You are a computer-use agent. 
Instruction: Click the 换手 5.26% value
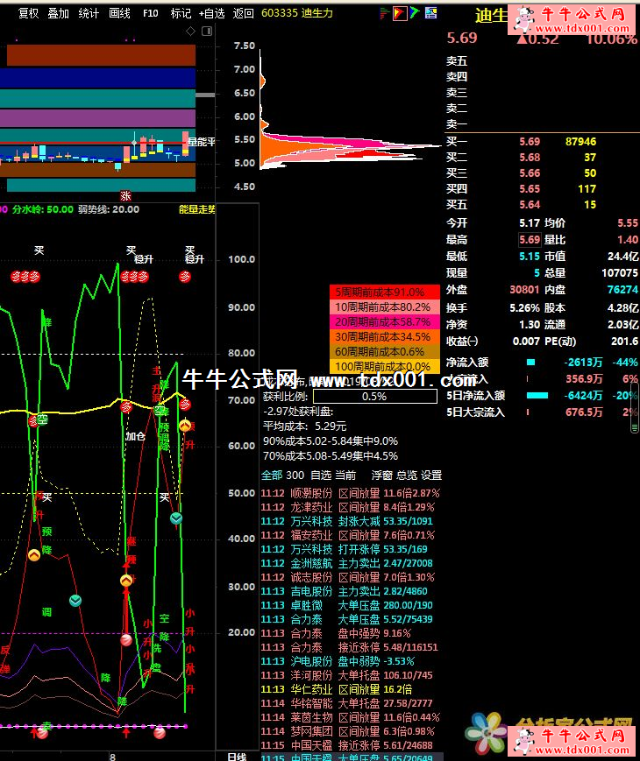coord(524,308)
